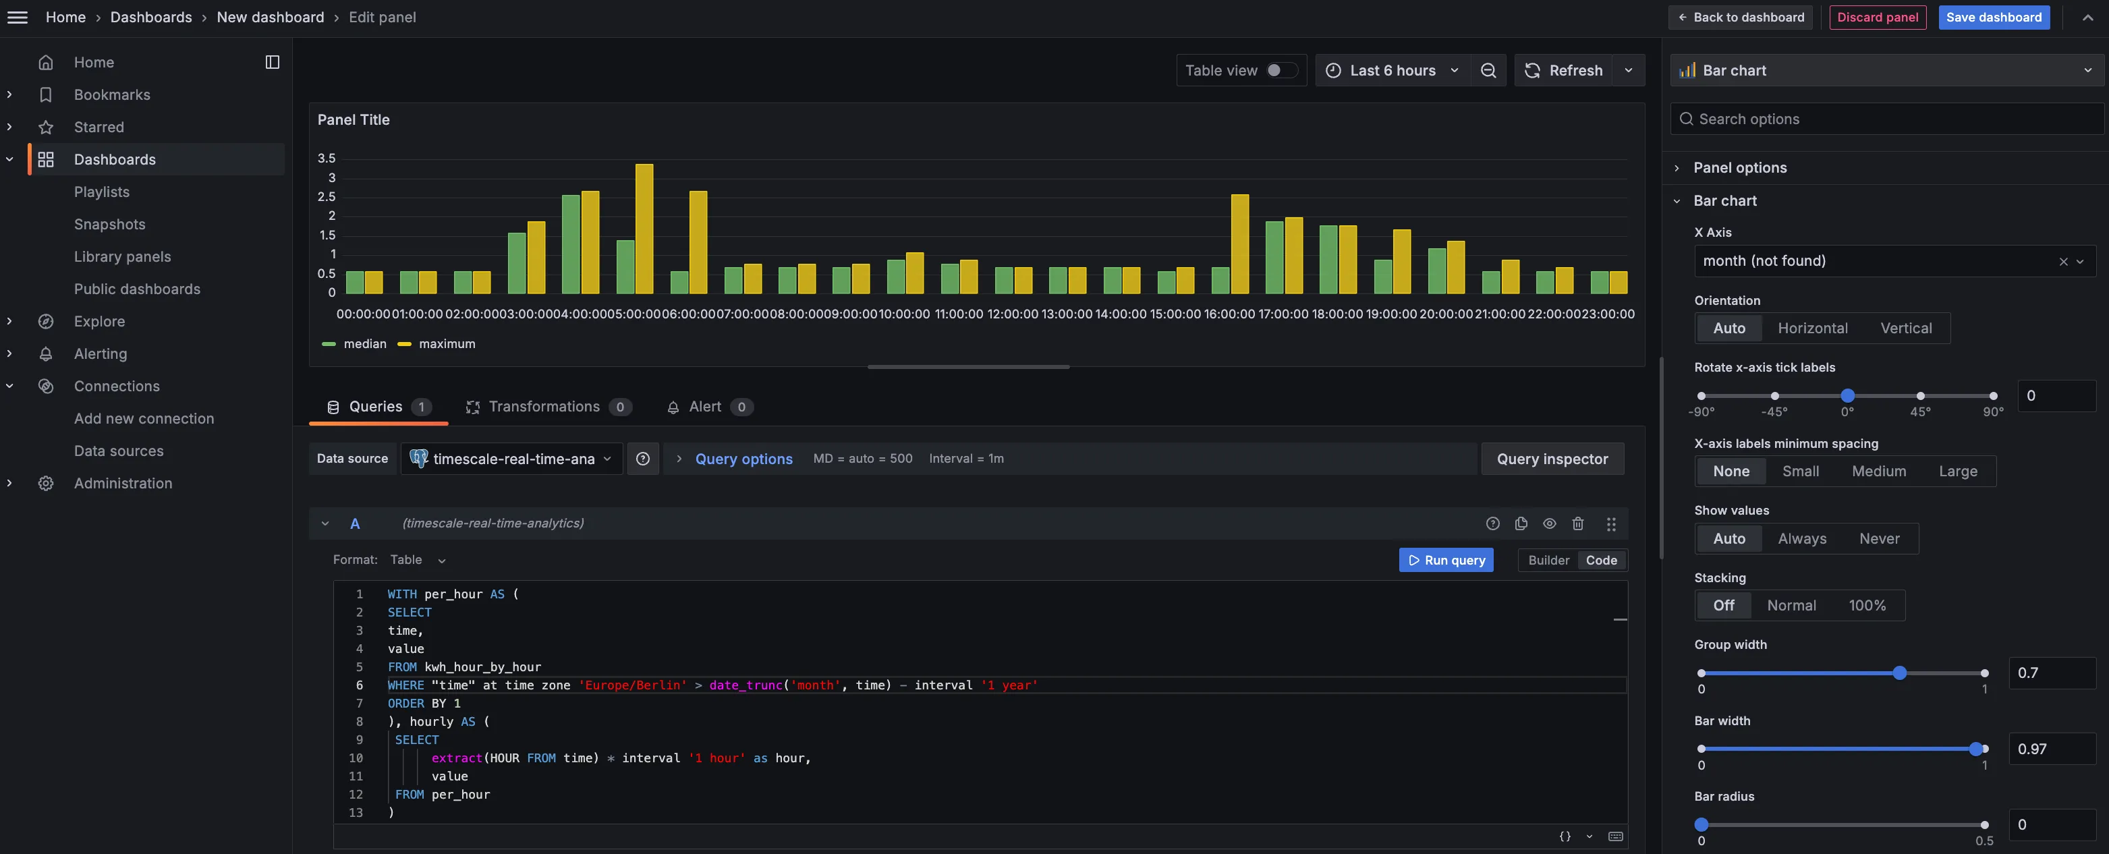Viewport: 2109px width, 854px height.
Task: Click Save dashboard button
Action: (1994, 17)
